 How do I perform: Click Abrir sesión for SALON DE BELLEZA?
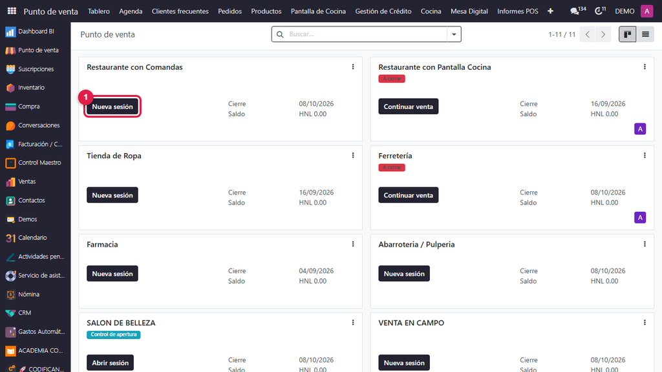110,363
